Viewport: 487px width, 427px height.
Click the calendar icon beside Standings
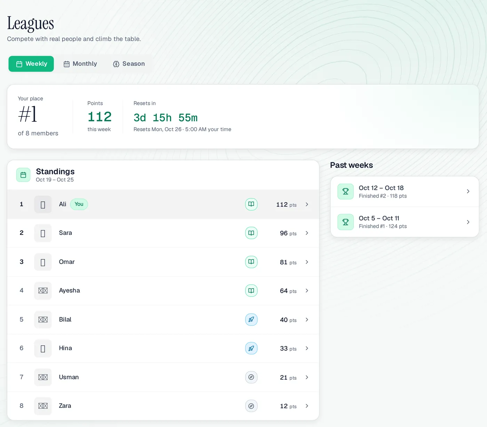click(23, 175)
